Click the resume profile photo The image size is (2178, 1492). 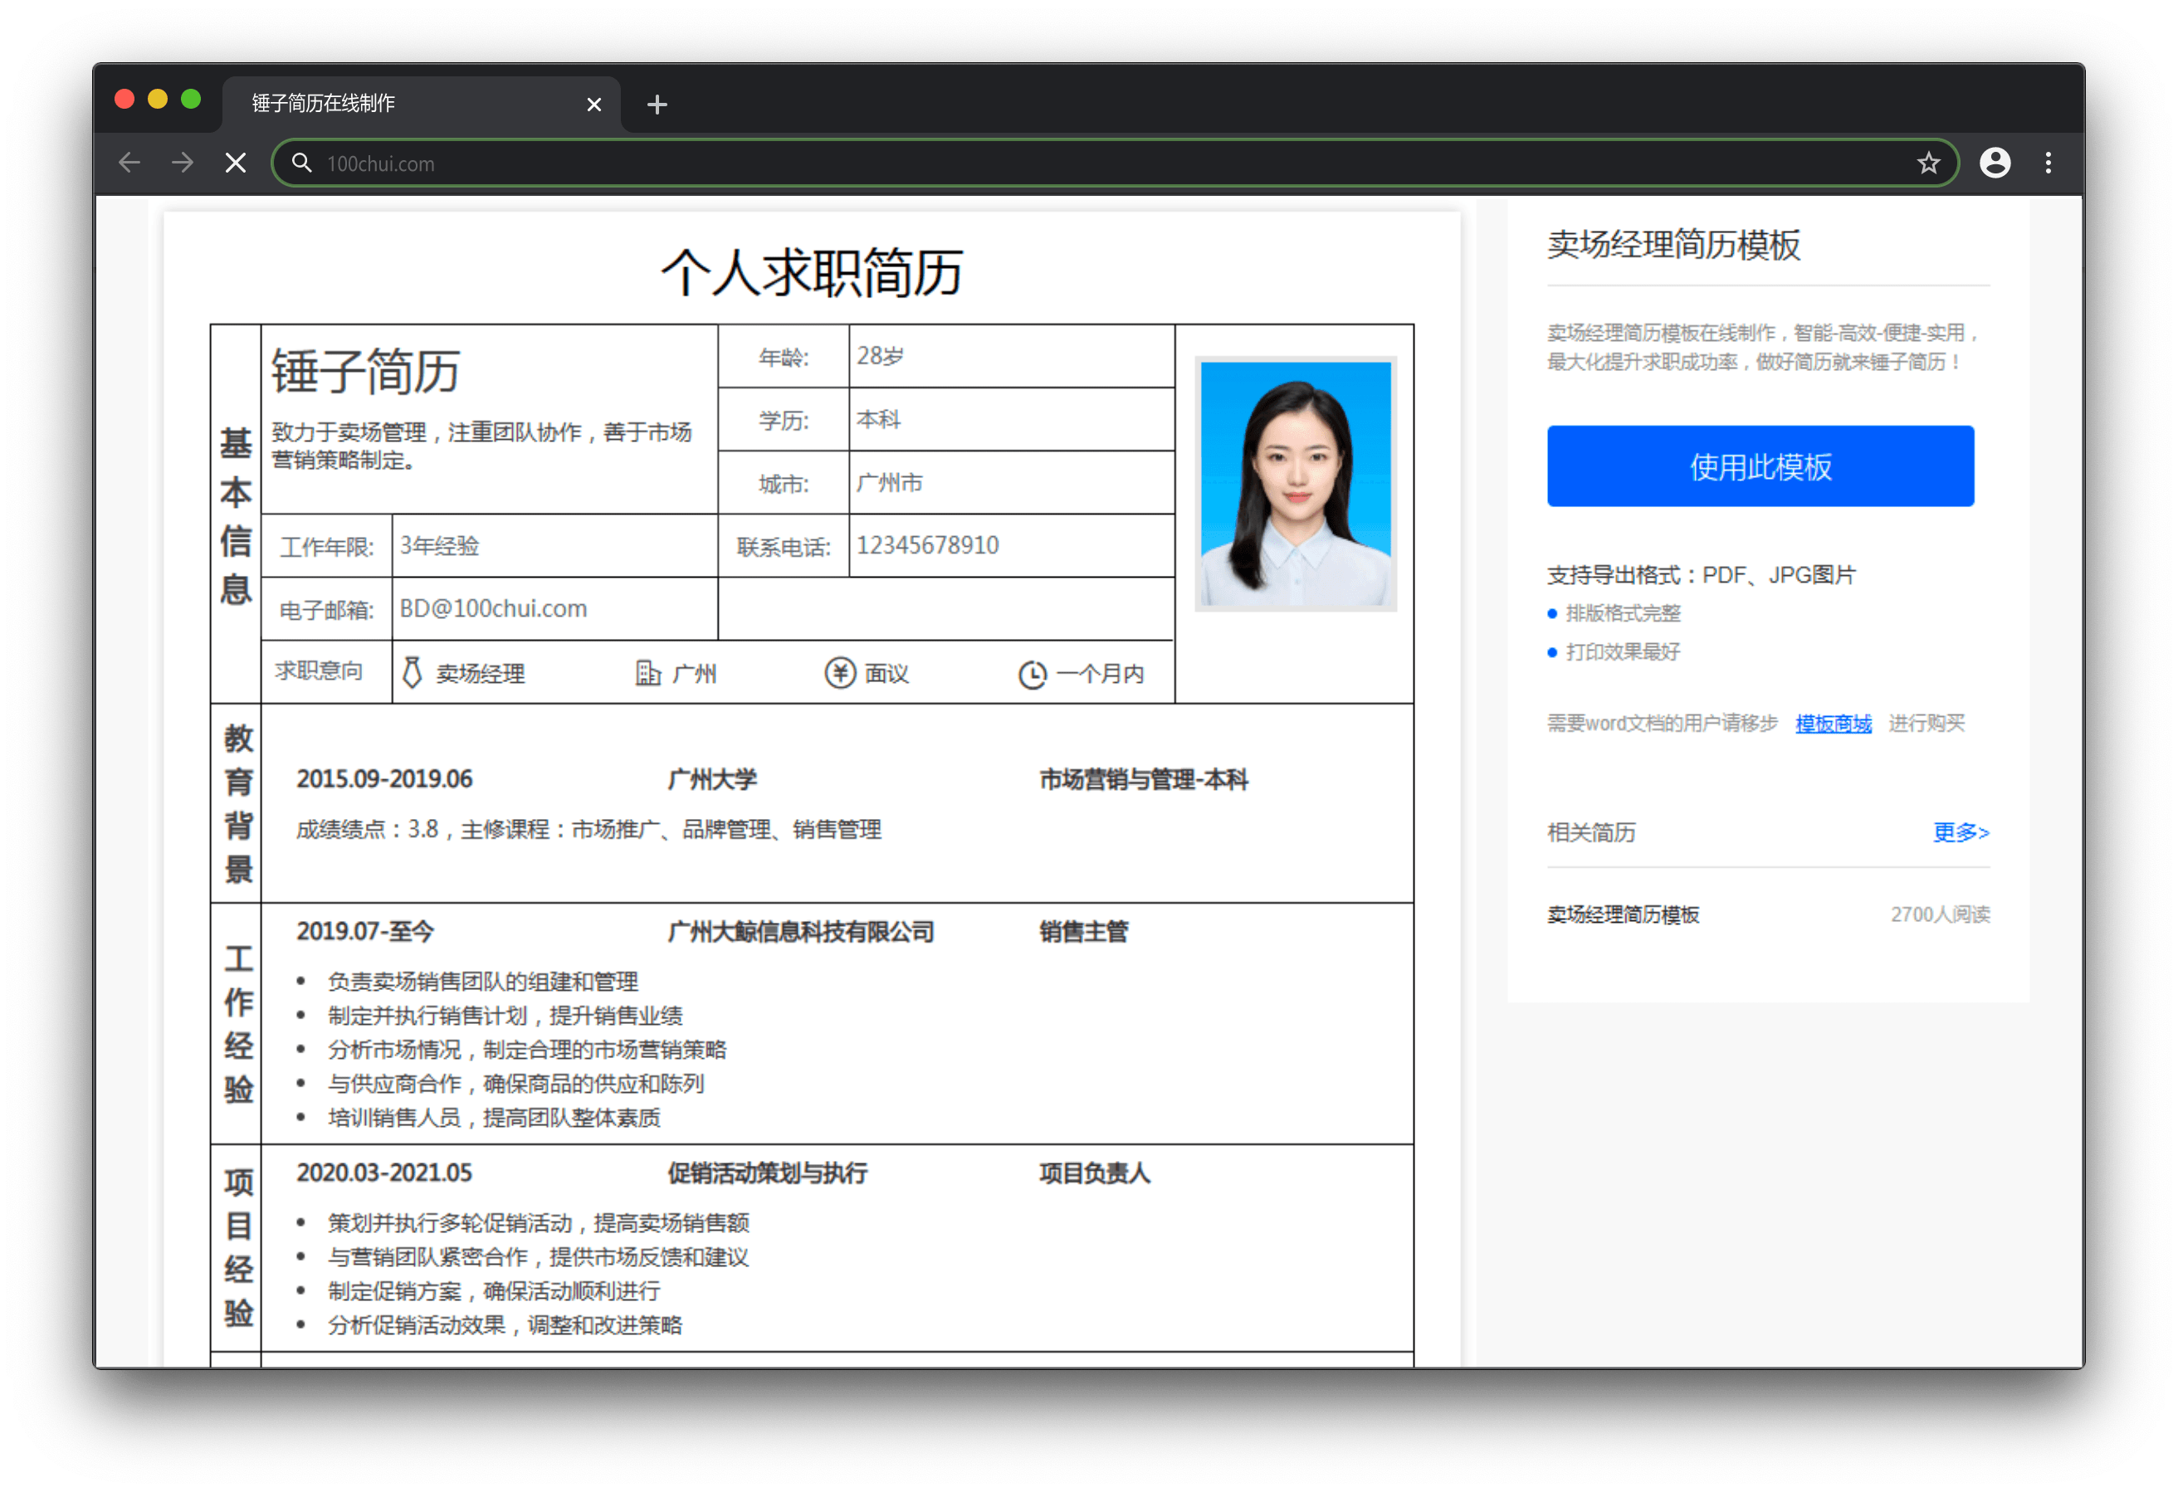1295,484
